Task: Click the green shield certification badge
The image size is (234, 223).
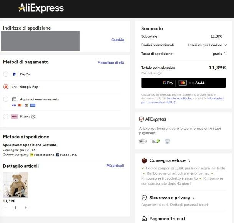Action: click(x=156, y=141)
